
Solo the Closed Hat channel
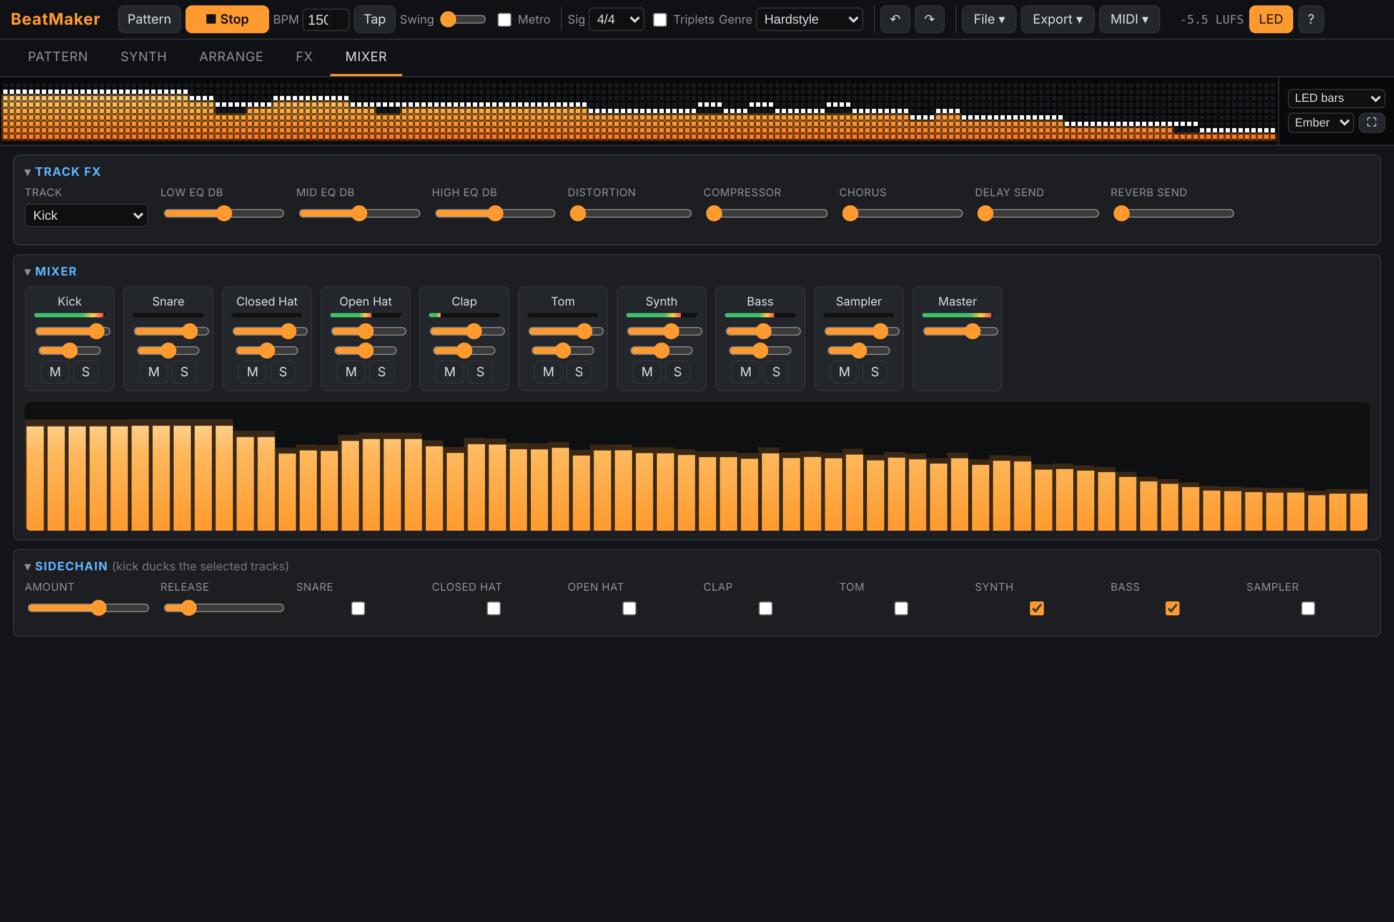coord(283,371)
